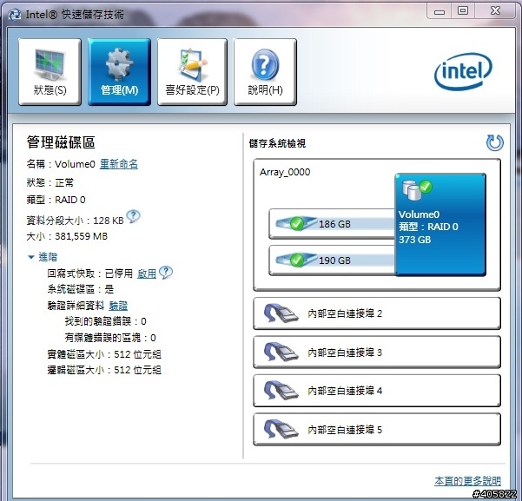Click the cable icon for port 4

pos(281,391)
